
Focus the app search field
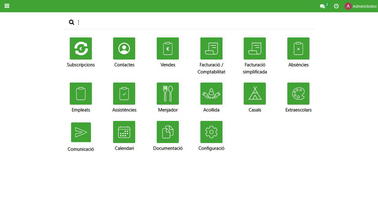coord(194,22)
